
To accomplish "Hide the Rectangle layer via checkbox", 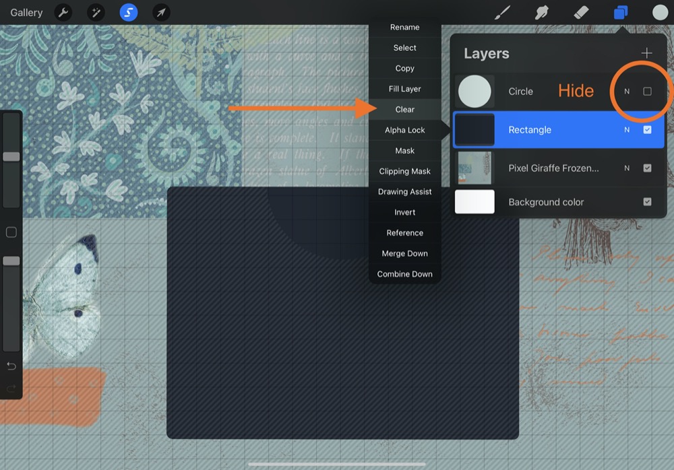I will click(647, 130).
